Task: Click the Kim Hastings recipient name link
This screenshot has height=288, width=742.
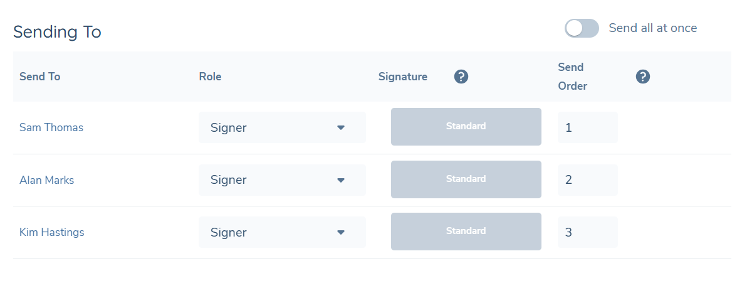Action: point(52,232)
